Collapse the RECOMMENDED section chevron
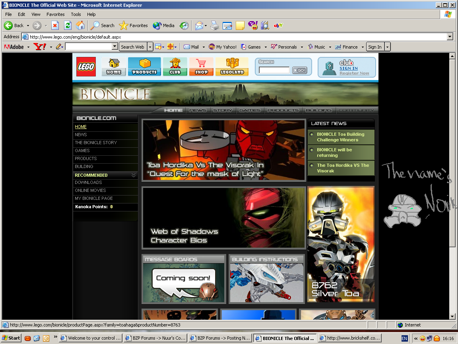The height and width of the screenshot is (344, 458). point(134,175)
